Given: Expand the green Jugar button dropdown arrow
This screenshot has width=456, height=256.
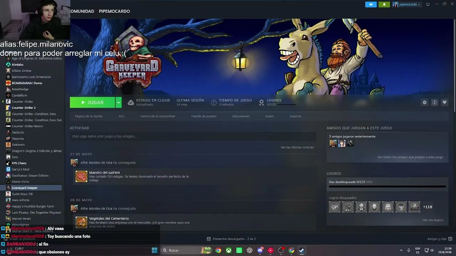Looking at the screenshot, I should 119,102.
